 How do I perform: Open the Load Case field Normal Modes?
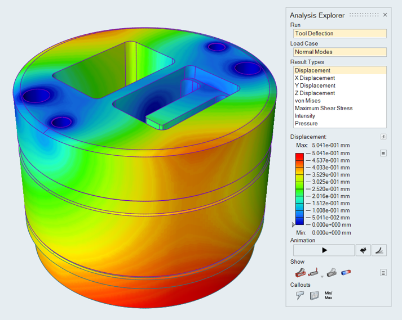click(x=338, y=52)
